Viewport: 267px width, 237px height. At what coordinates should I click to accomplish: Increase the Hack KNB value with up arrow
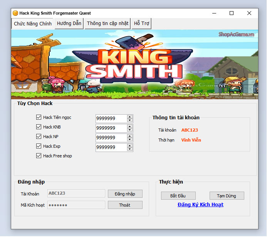pos(130,127)
